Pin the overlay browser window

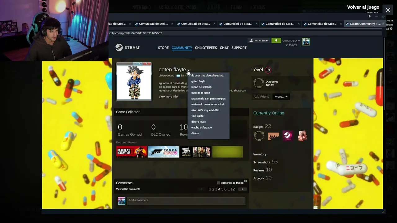tap(369, 16)
